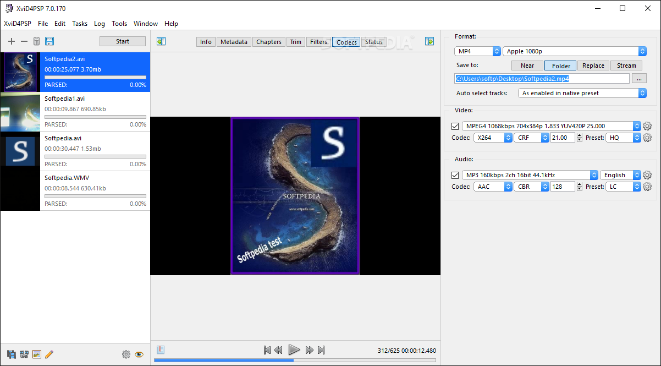Image resolution: width=661 pixels, height=366 pixels.
Task: Open video track settings gear
Action: [x=647, y=126]
